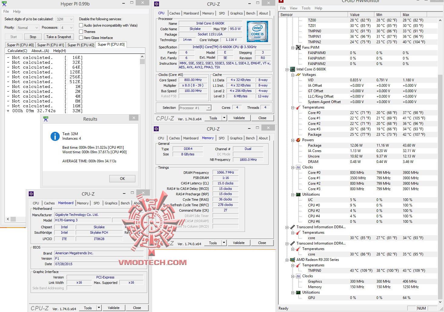Click the thermometer icon under AMD Radeon R9 200
This screenshot has width=444, height=312.
pyautogui.click(x=298, y=265)
